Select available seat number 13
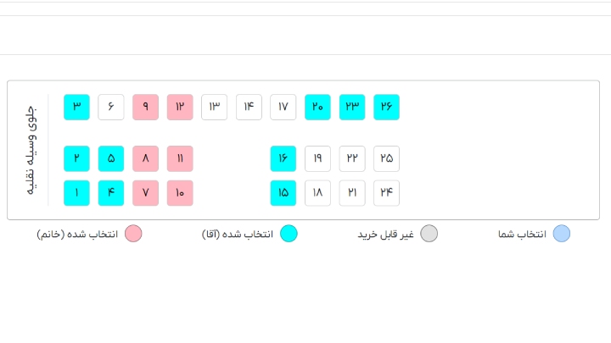Image resolution: width=611 pixels, height=343 pixels. [215, 108]
